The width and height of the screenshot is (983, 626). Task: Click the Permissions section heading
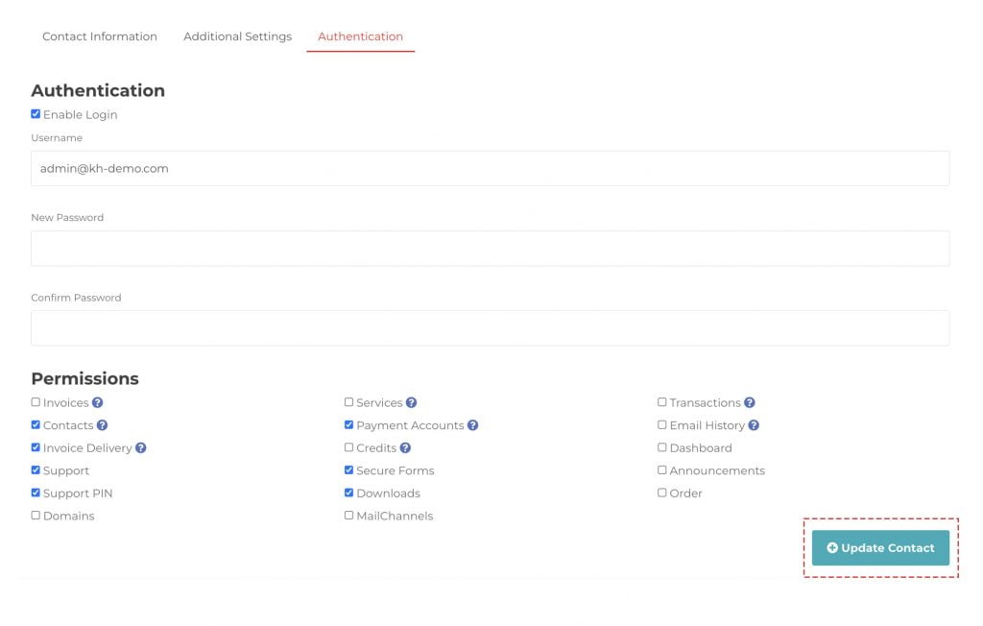point(84,378)
